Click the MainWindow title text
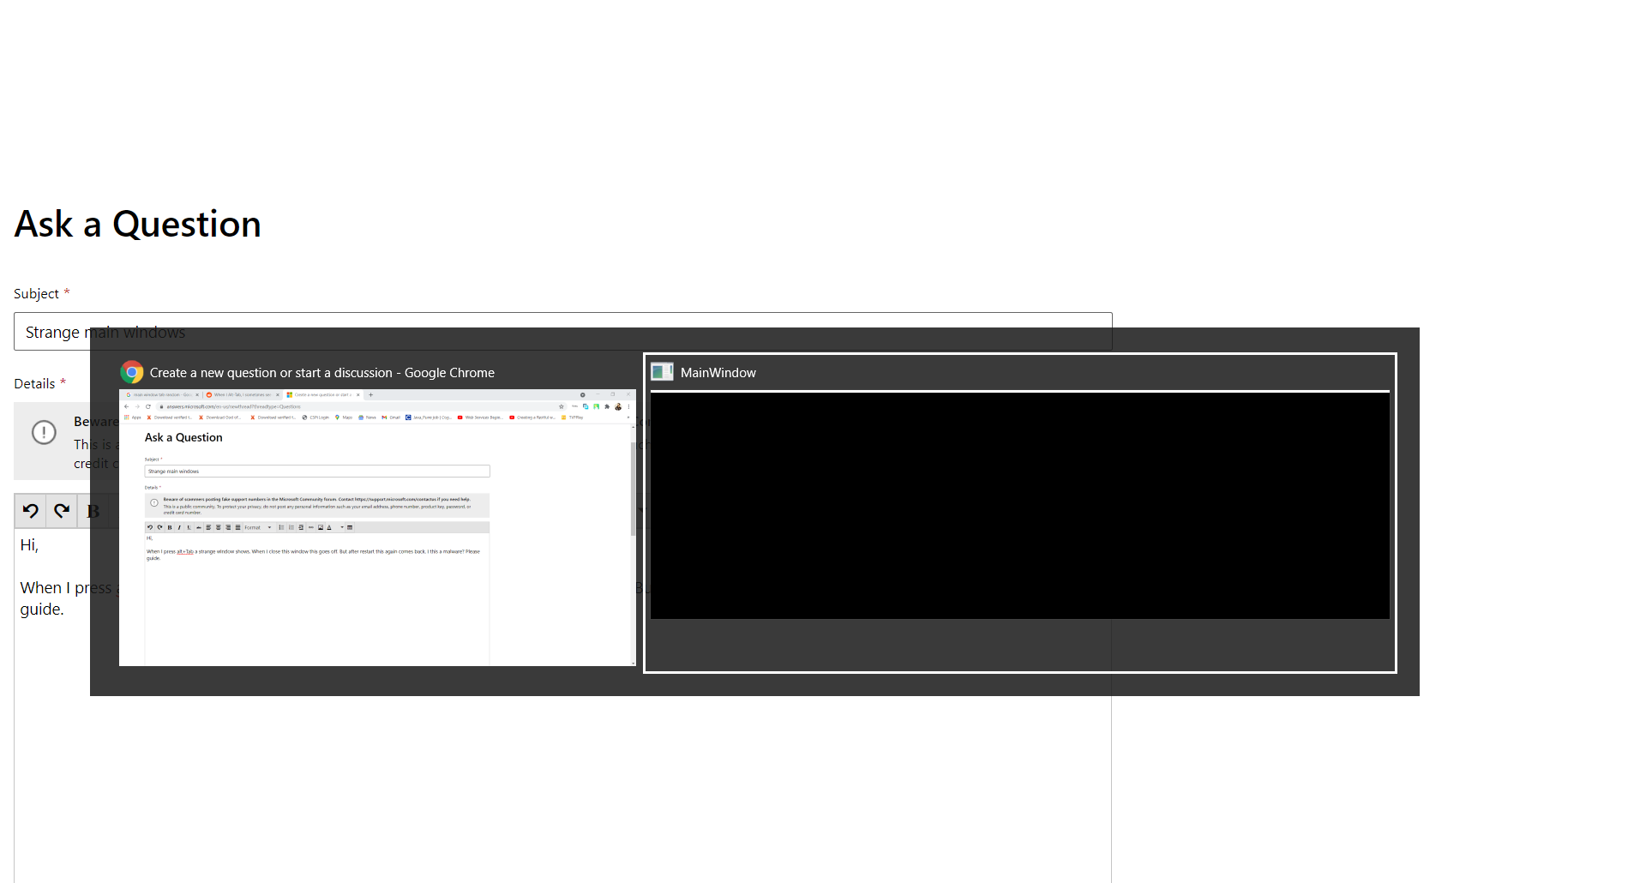1646x883 pixels. pyautogui.click(x=718, y=373)
